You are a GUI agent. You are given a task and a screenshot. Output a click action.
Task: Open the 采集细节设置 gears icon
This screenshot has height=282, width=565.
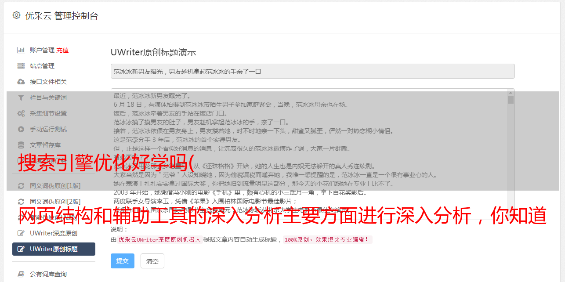coord(21,113)
